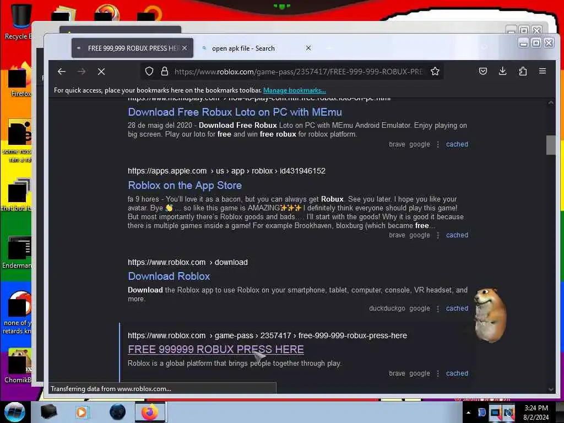Stop loading the page with the X button
This screenshot has height=423, width=564.
click(x=101, y=72)
